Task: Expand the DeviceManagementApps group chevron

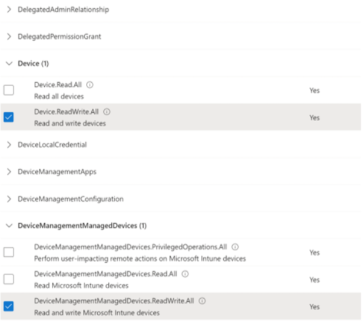Action: [x=9, y=172]
